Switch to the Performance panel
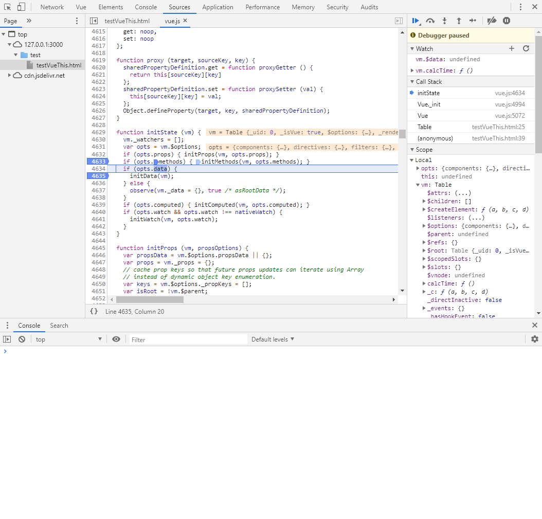Image resolution: width=542 pixels, height=519 pixels. [x=263, y=7]
